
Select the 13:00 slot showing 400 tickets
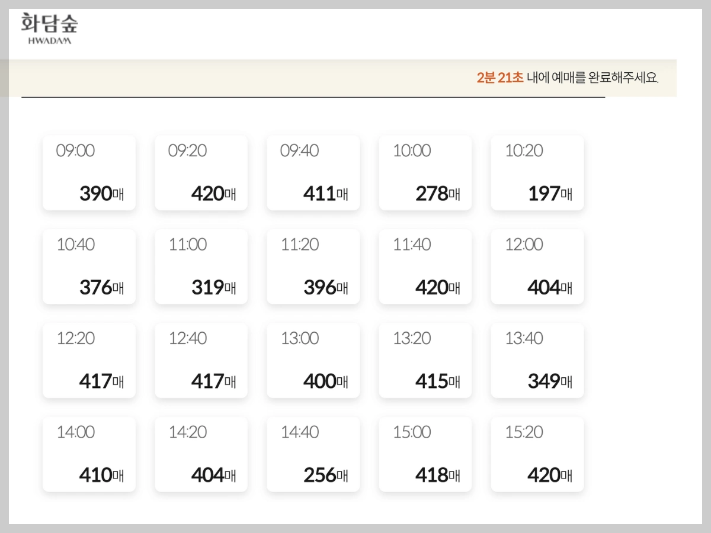point(313,360)
